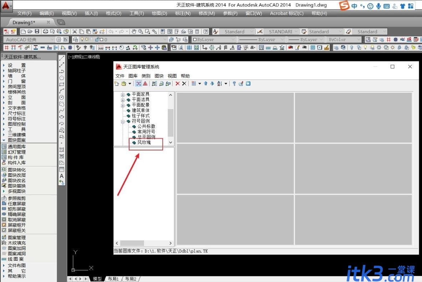
Task: Open the 绘图(D) menu
Action: click(159, 14)
